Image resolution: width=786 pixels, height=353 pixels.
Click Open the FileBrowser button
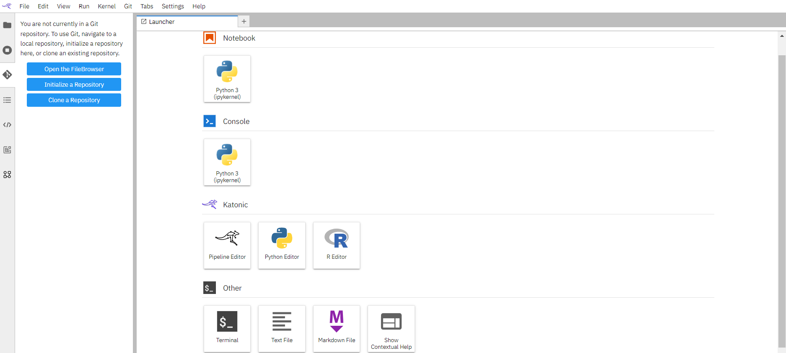click(x=74, y=69)
